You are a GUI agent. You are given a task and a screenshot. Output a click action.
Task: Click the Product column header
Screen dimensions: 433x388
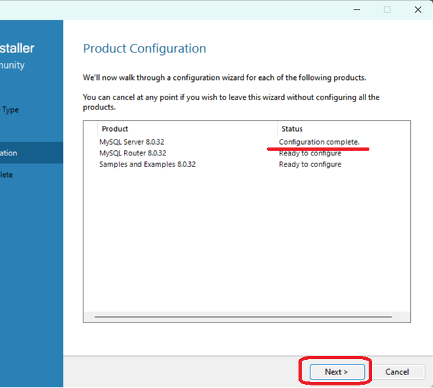point(187,129)
